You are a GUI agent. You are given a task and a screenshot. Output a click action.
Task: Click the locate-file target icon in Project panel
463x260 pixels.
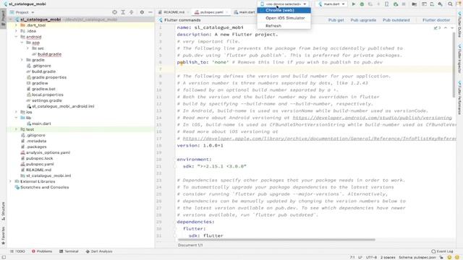tap(114, 12)
